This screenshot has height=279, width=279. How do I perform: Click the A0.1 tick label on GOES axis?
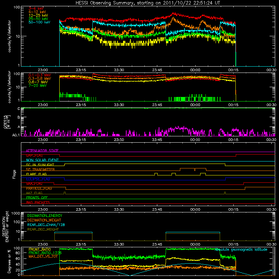[x=16, y=135]
